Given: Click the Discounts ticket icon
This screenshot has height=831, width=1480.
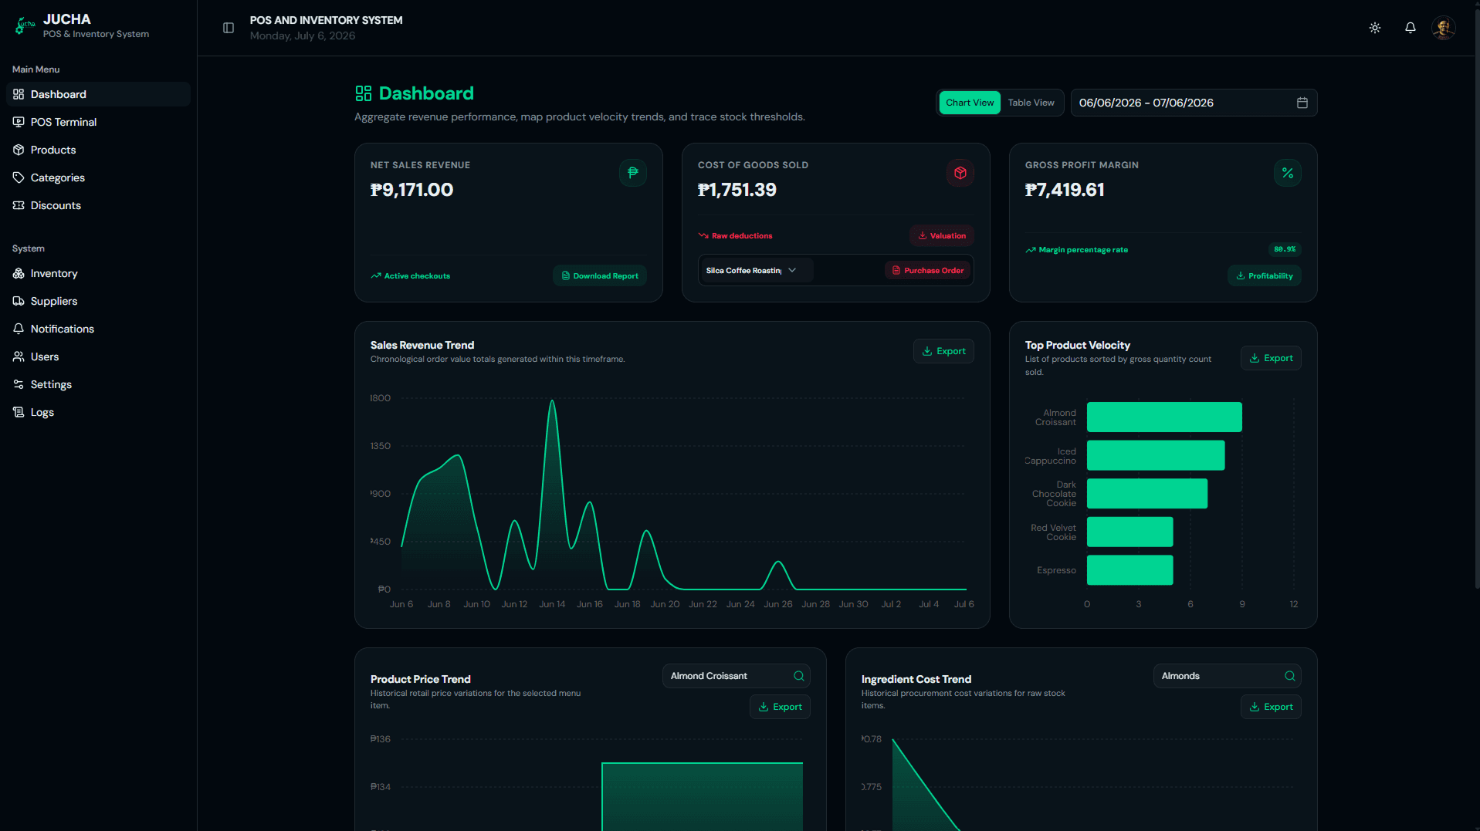Looking at the screenshot, I should pyautogui.click(x=19, y=205).
